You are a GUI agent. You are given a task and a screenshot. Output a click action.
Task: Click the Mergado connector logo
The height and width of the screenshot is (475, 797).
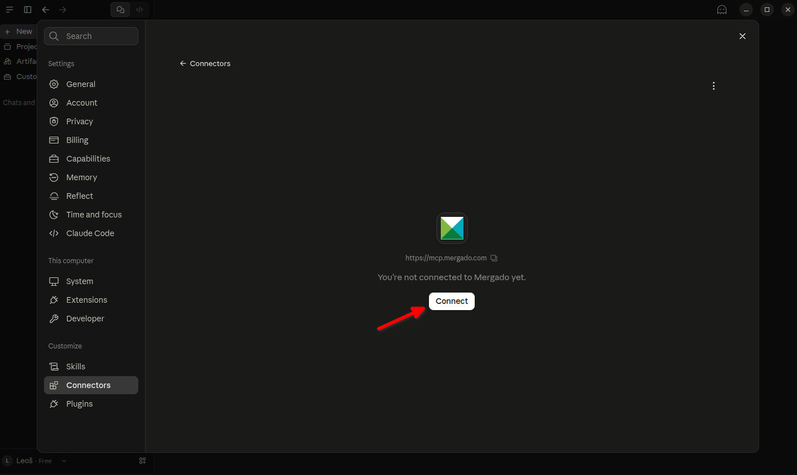pyautogui.click(x=452, y=228)
